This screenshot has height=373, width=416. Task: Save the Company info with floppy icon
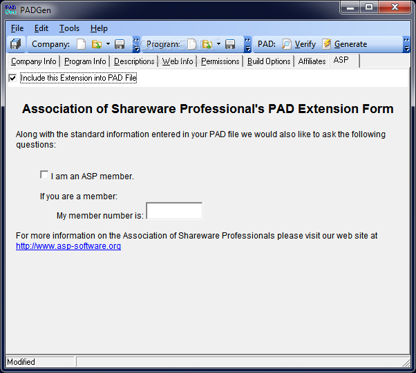pyautogui.click(x=120, y=44)
